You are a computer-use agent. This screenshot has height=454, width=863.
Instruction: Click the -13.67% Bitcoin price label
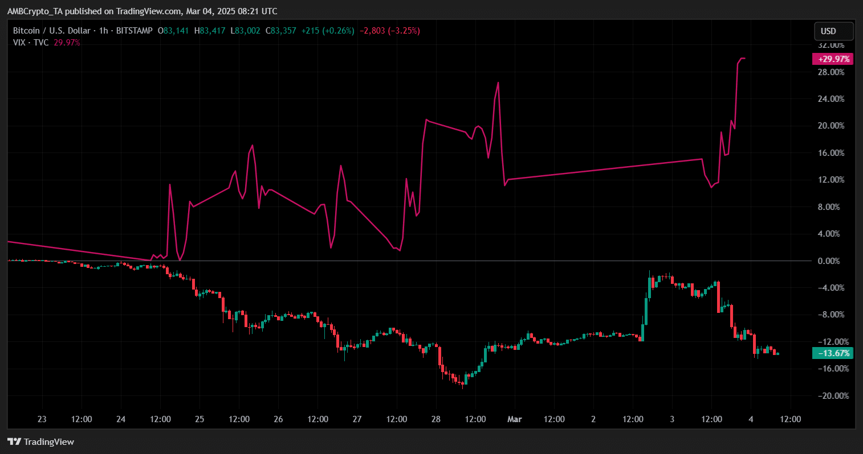(x=833, y=353)
